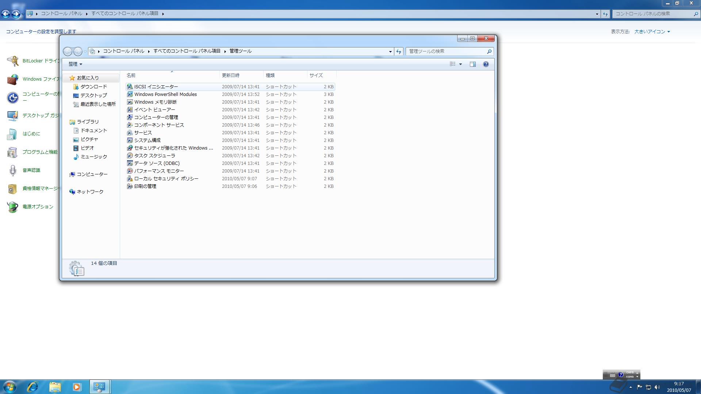Sort by the サイズ column header

click(x=322, y=76)
